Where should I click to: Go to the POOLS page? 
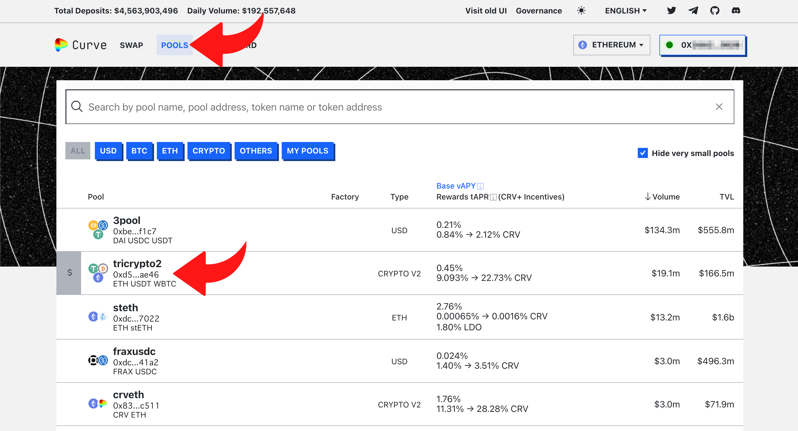point(175,45)
